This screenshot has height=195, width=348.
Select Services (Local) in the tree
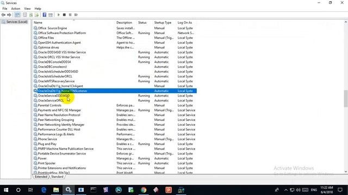[x=15, y=22]
